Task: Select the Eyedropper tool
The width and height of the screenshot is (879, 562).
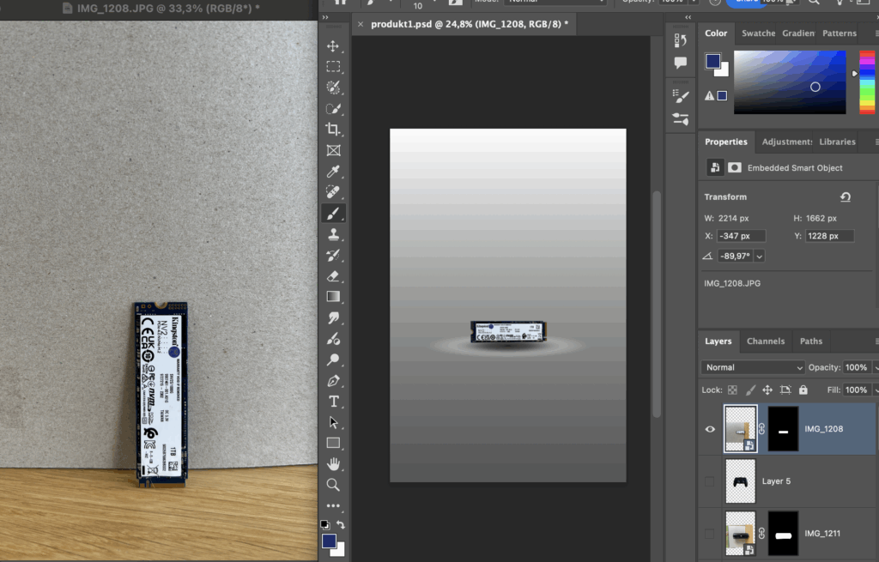Action: point(333,172)
